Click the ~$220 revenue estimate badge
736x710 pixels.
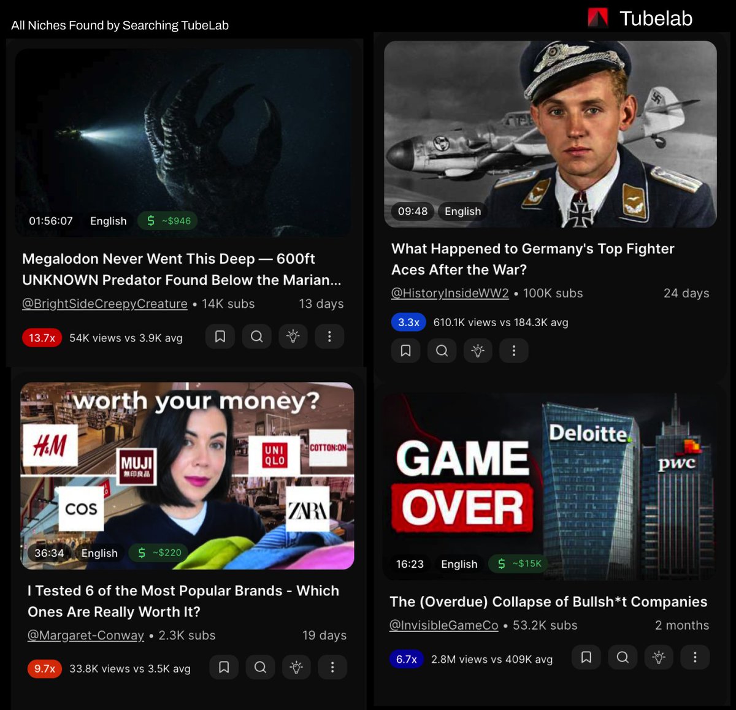click(x=158, y=552)
